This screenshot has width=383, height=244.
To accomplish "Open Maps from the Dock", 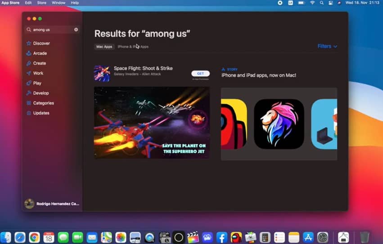I will [107, 237].
